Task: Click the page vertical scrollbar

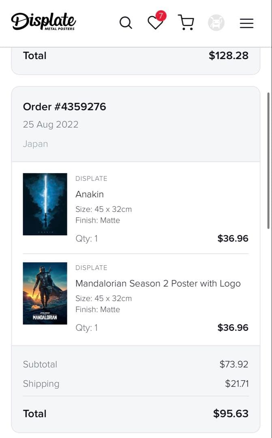Action: (x=268, y=160)
